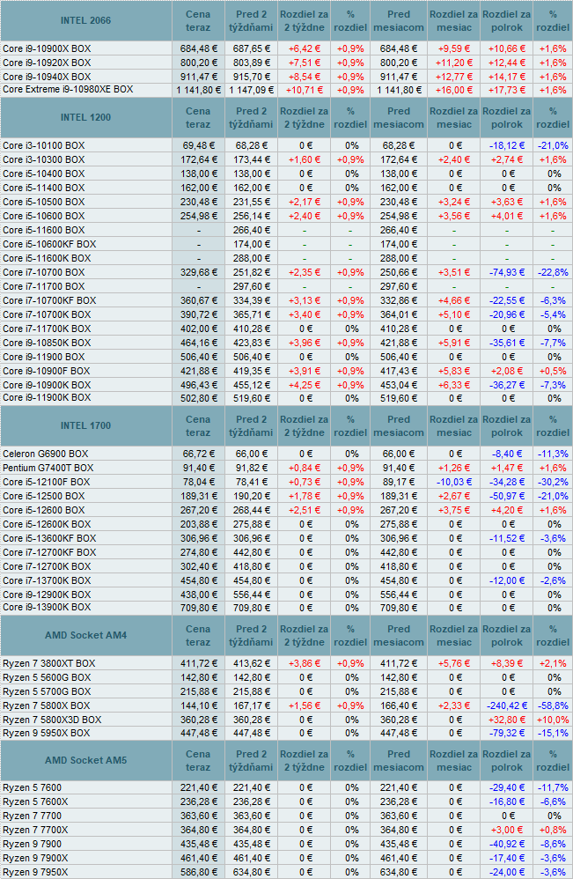Click the -79,32 € half-year difference cell

(506, 734)
